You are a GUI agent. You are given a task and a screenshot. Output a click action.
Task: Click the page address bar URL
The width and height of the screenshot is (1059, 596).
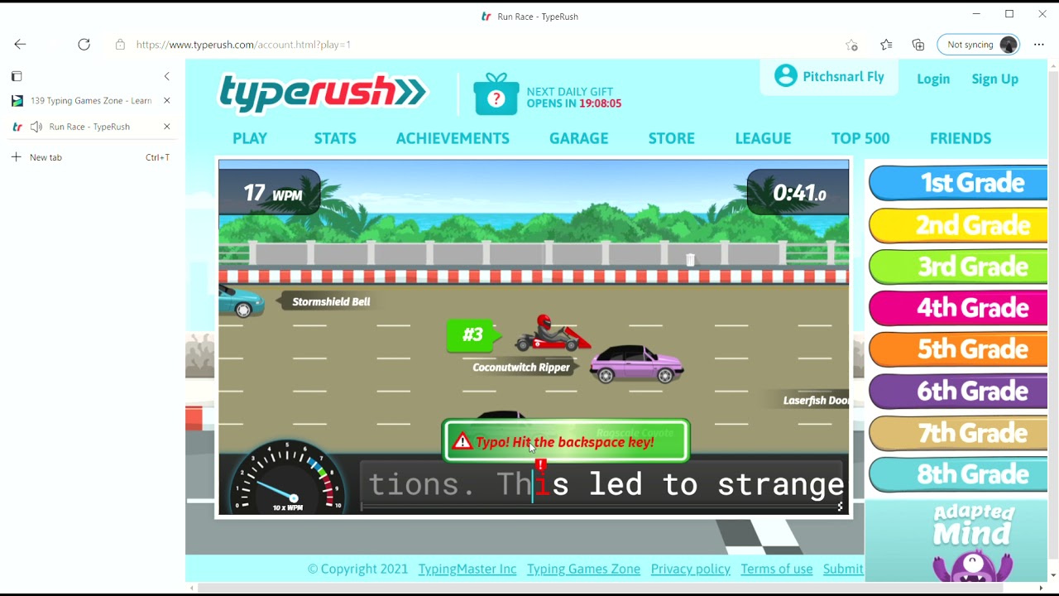point(243,45)
